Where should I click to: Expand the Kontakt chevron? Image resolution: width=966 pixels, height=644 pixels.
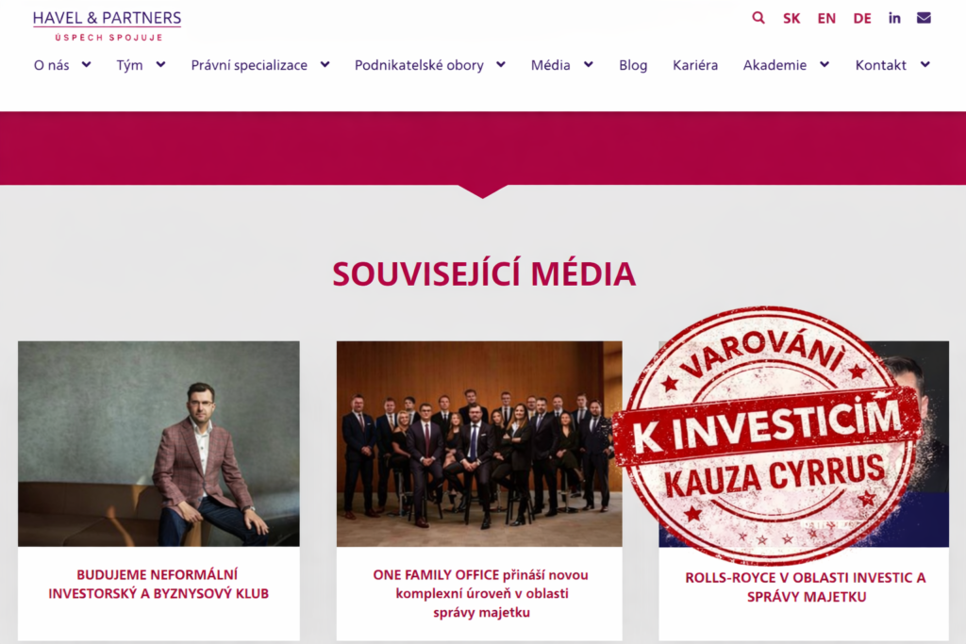[x=924, y=65]
